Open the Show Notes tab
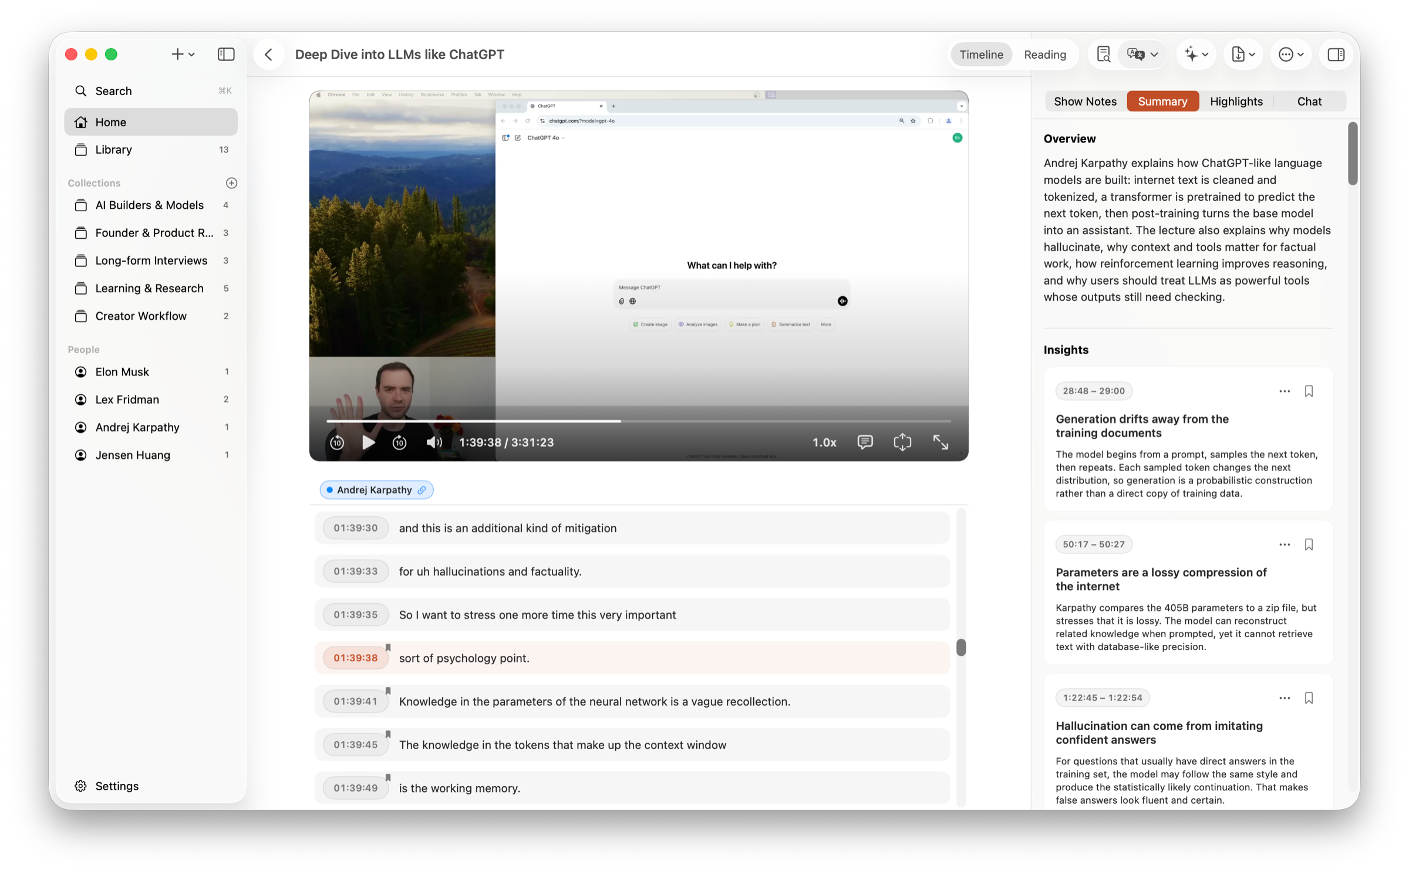Image resolution: width=1409 pixels, height=873 pixels. [x=1085, y=101]
